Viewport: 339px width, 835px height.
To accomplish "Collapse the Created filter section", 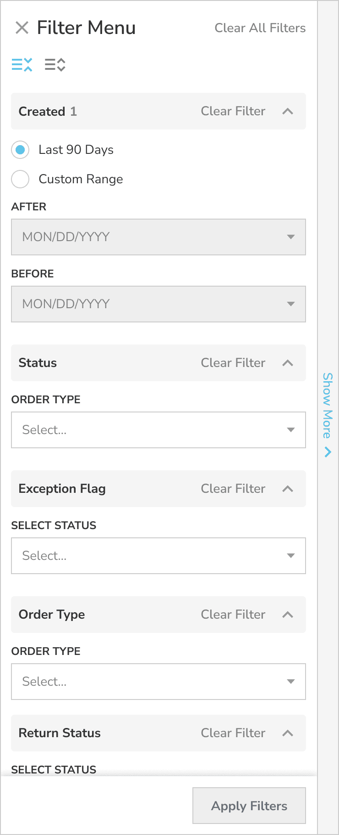I will click(288, 111).
